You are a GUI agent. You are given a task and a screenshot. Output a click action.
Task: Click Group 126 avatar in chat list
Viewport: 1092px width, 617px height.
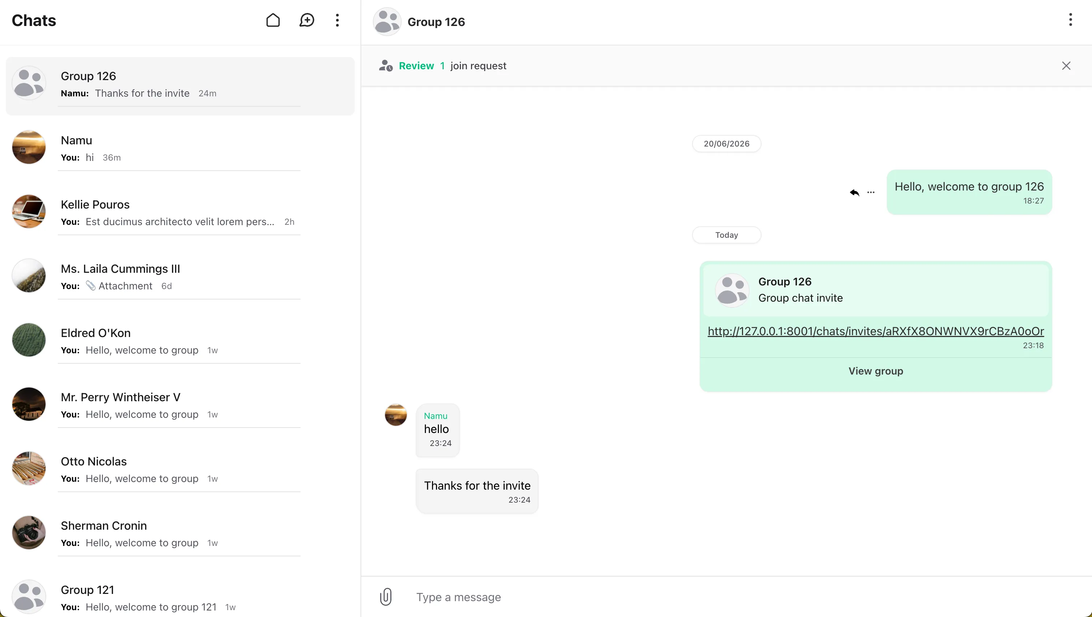29,83
